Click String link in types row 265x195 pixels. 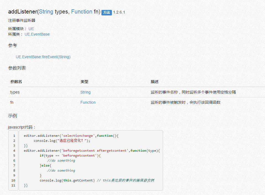(85, 92)
